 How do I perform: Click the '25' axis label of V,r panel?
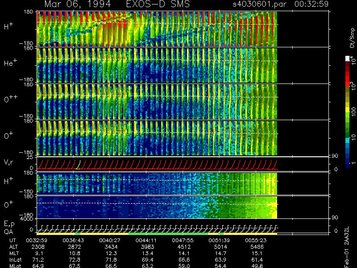(x=30, y=157)
